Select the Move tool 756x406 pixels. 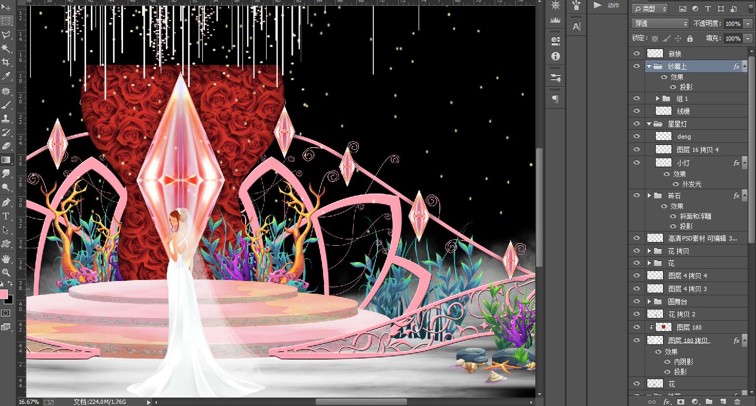point(6,7)
